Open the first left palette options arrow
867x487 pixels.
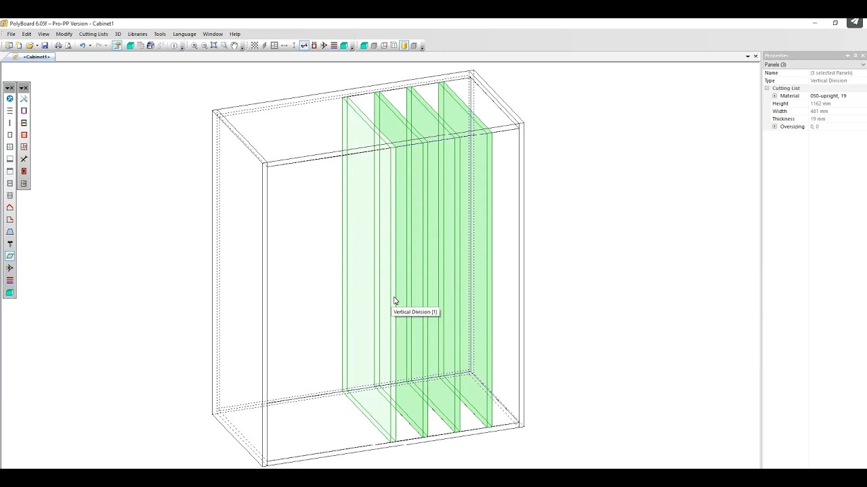tap(7, 88)
